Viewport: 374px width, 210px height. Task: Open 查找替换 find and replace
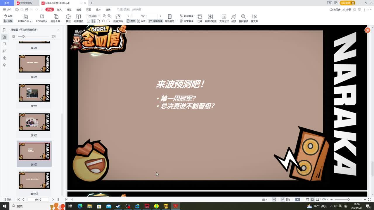(243, 18)
